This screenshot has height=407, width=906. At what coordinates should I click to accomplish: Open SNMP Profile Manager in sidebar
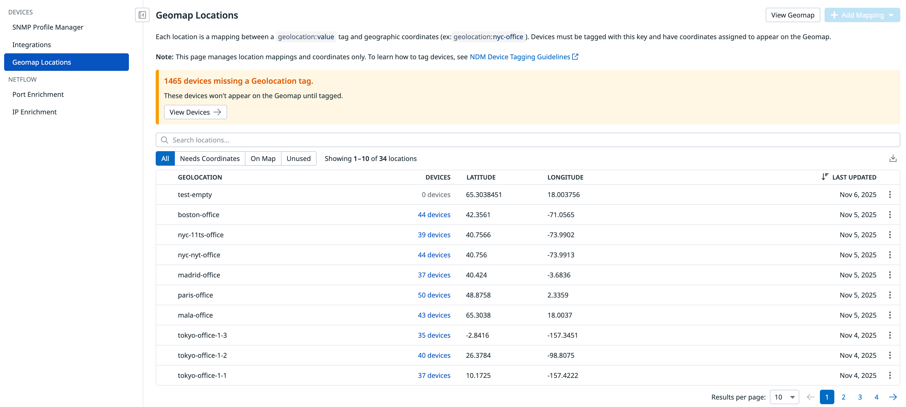click(48, 27)
